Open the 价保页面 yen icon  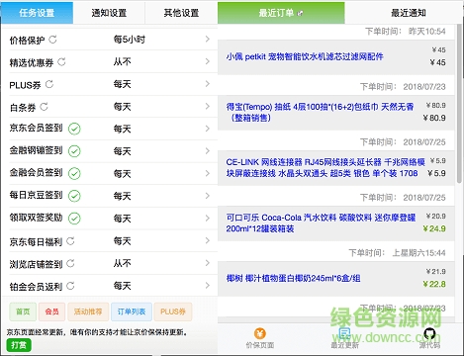pos(260,333)
